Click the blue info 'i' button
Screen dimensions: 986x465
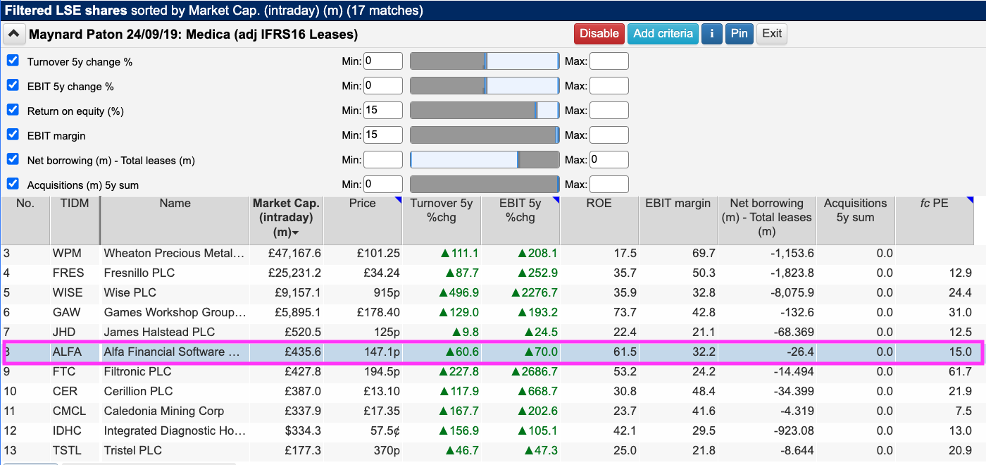[712, 34]
